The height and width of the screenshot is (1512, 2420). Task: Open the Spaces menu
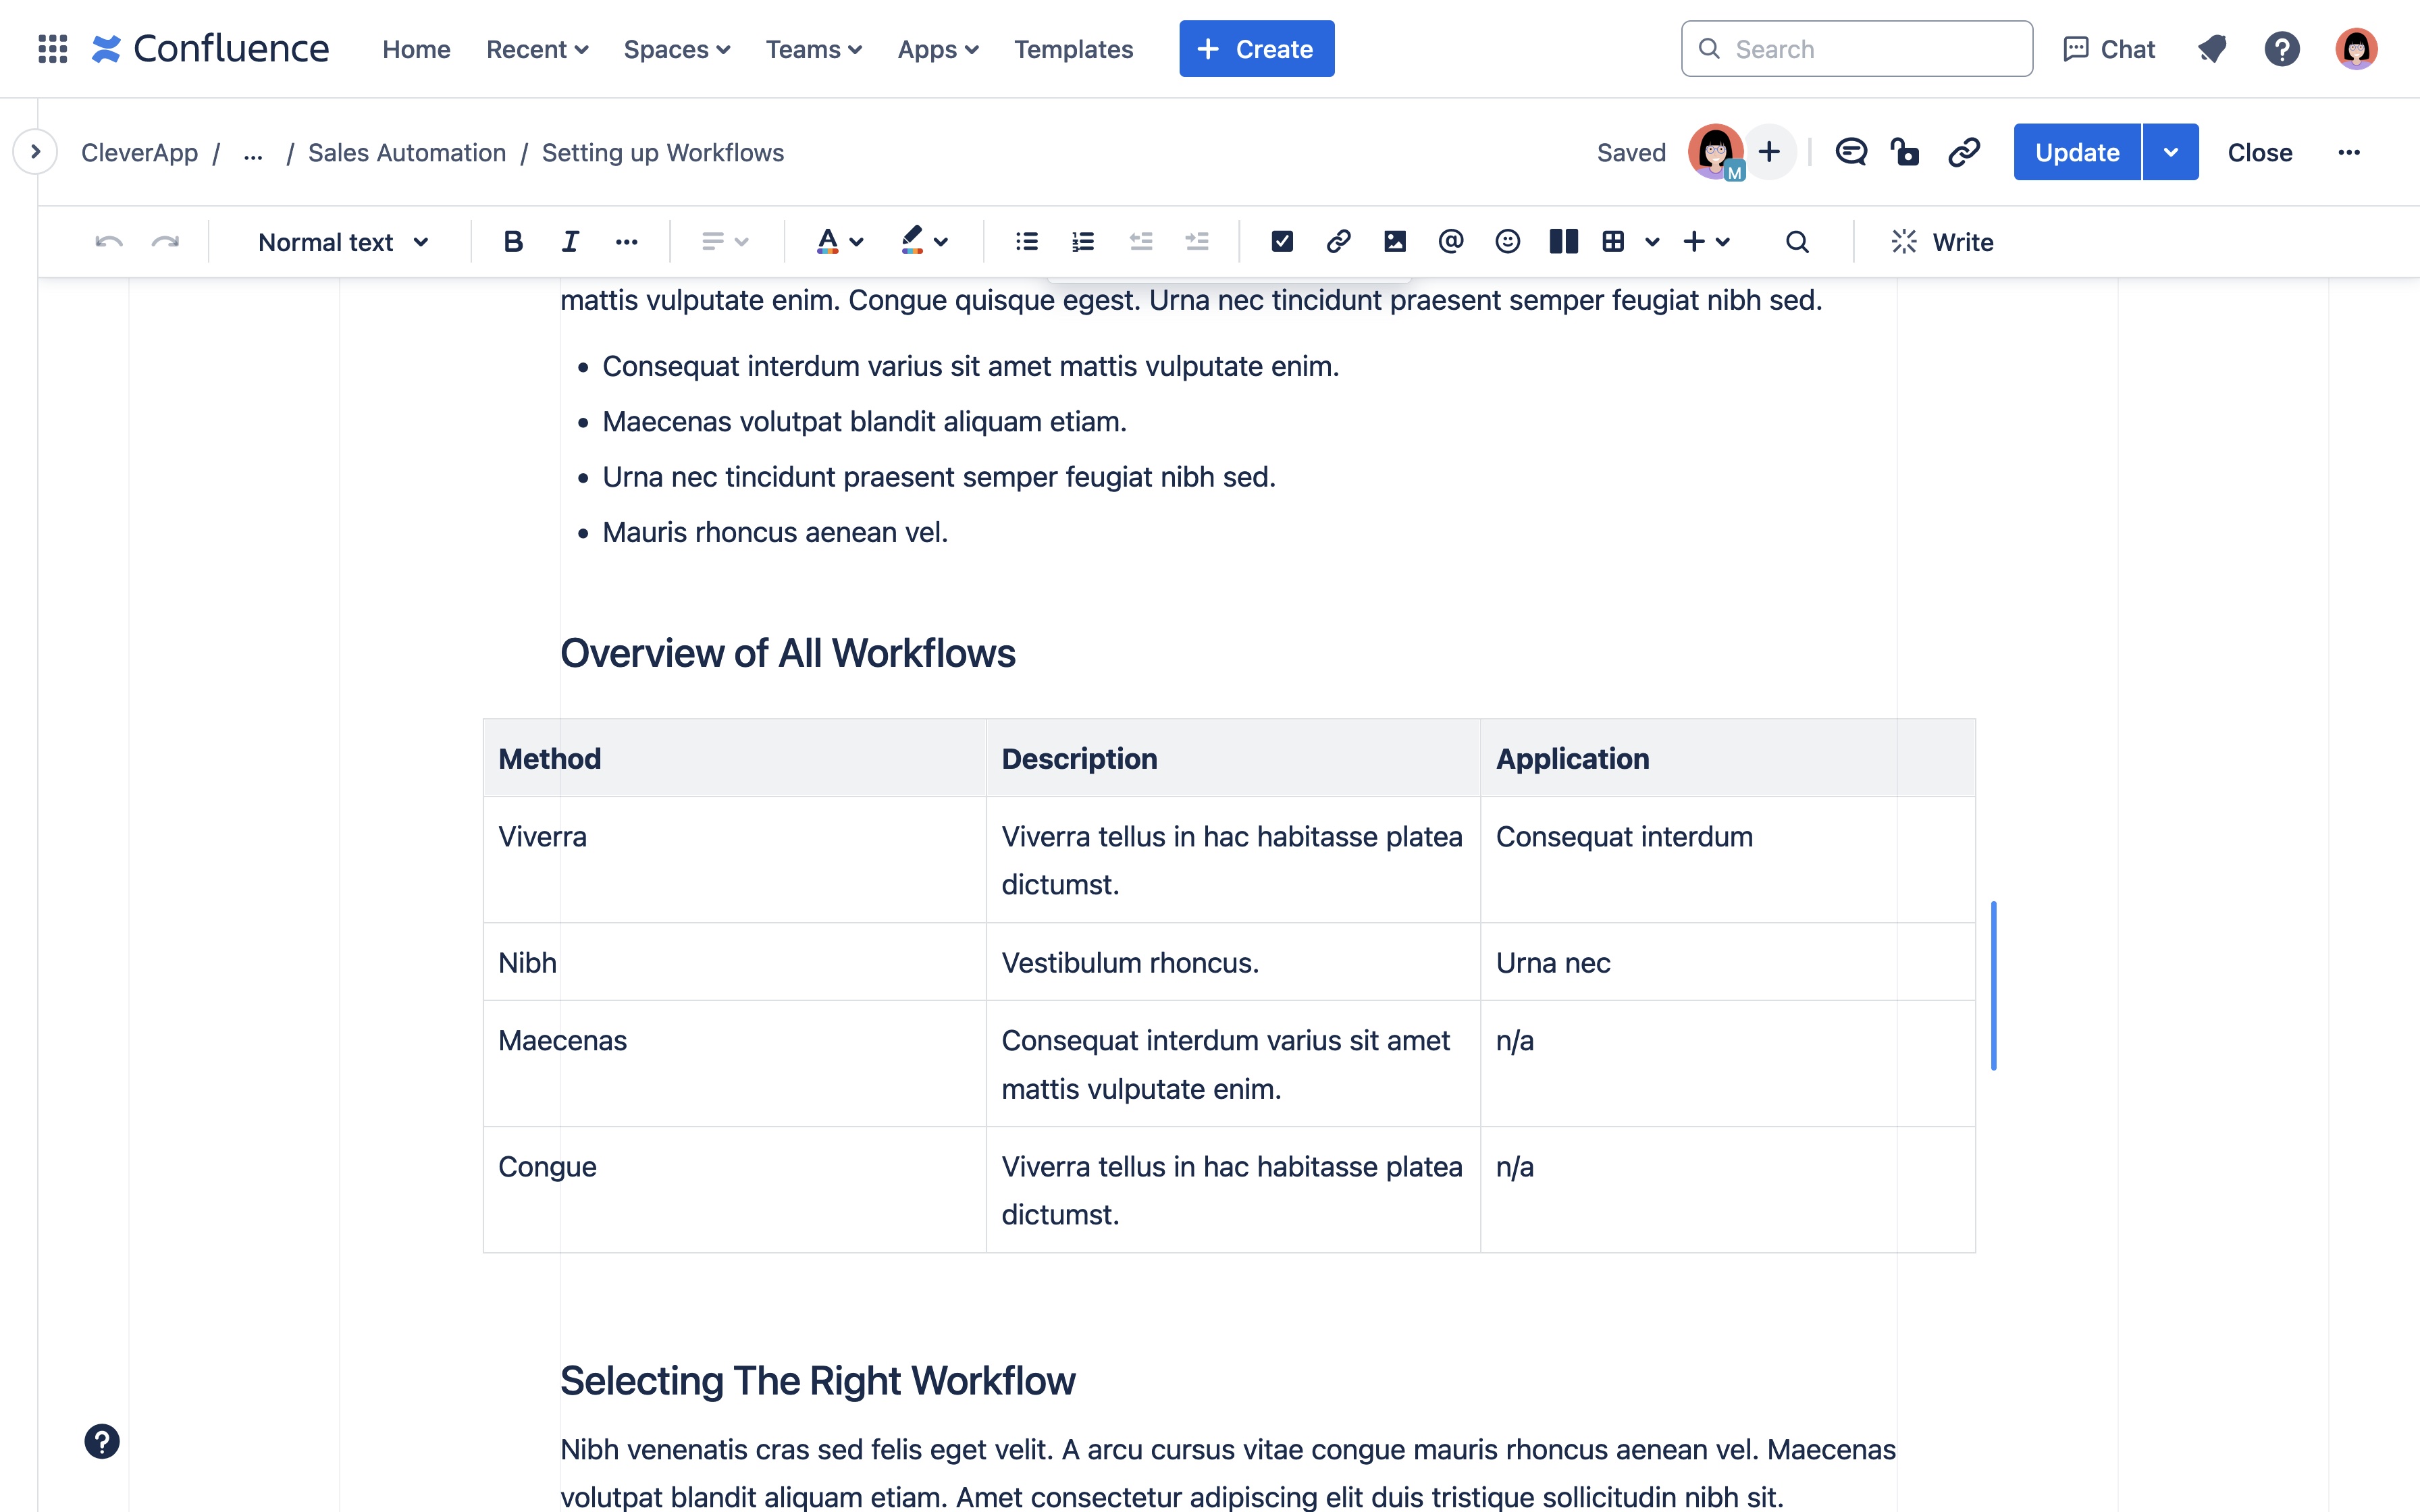point(676,49)
